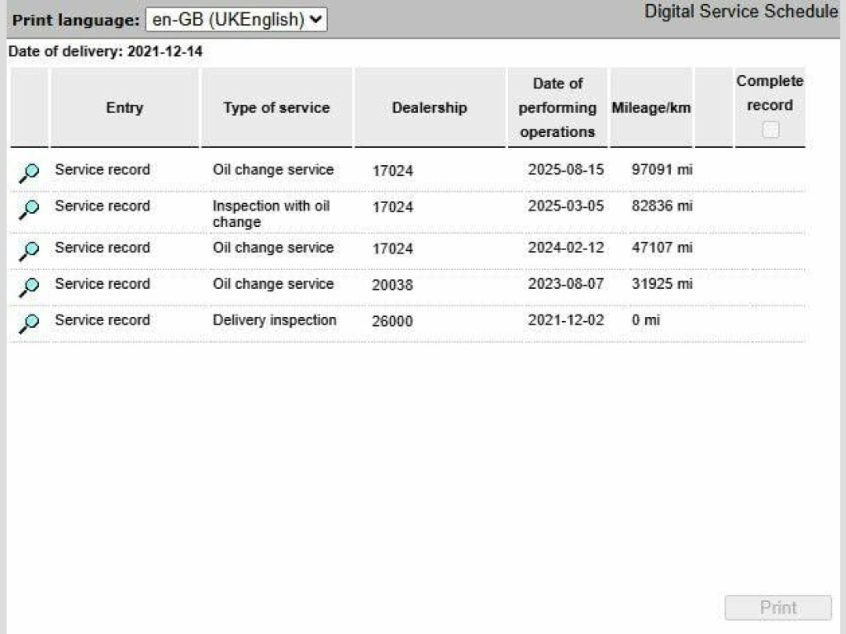
Task: Click magnifier icon beside Inspection with oil change
Action: click(x=29, y=209)
